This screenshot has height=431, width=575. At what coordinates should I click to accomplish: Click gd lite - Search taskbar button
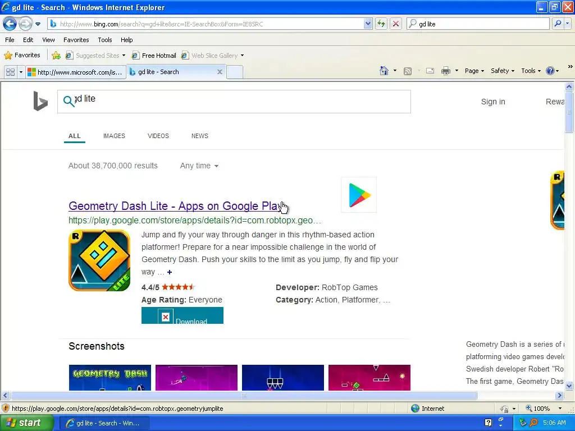click(x=104, y=423)
